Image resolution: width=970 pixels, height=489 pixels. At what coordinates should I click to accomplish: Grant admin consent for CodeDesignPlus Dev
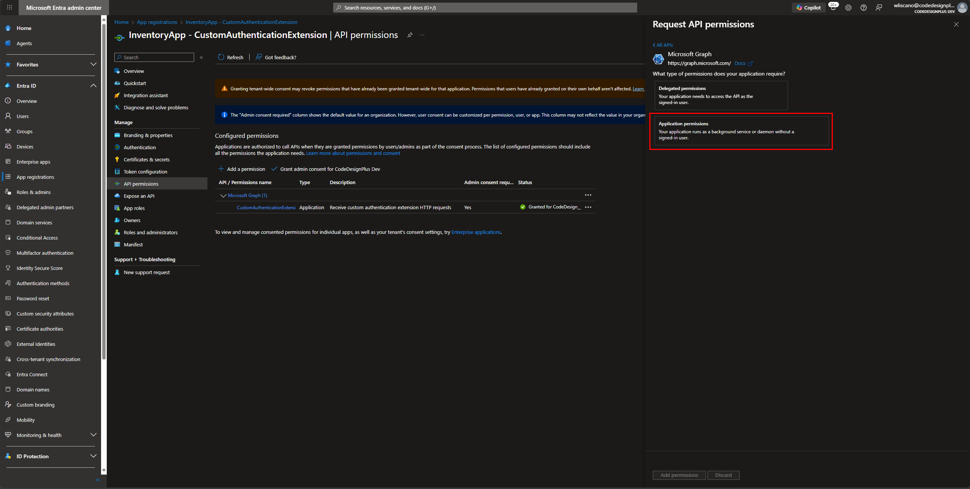tap(326, 169)
